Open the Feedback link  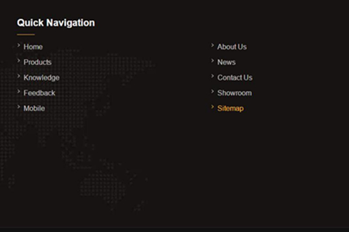tap(39, 93)
